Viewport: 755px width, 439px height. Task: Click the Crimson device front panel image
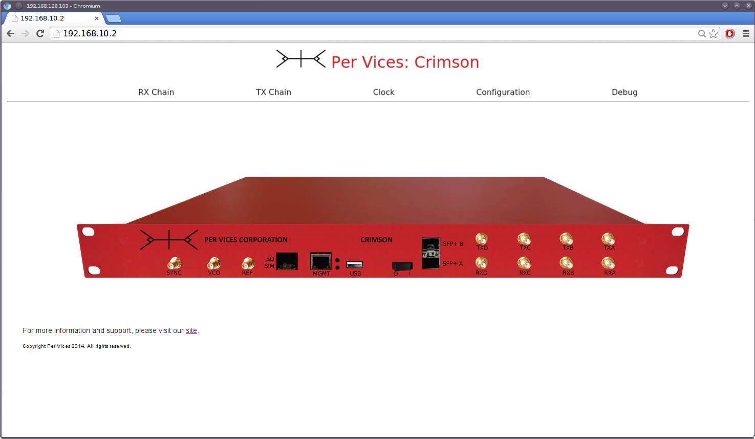(383, 228)
